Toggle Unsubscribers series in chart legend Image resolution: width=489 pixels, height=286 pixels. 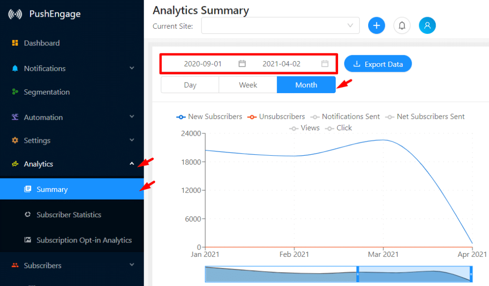tap(276, 117)
